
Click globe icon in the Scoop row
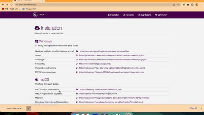click(x=76, y=55)
